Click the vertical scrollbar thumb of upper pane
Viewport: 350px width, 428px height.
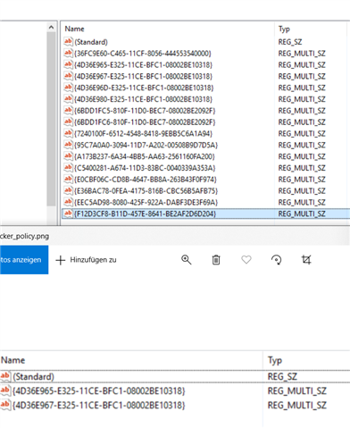pyautogui.click(x=51, y=119)
